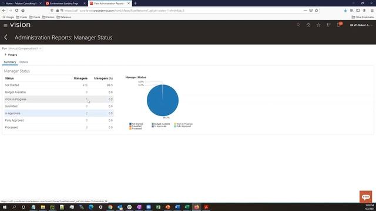Go back using the page back arrow

tap(6, 38)
